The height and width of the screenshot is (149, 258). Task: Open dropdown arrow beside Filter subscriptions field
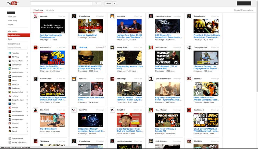29,48
